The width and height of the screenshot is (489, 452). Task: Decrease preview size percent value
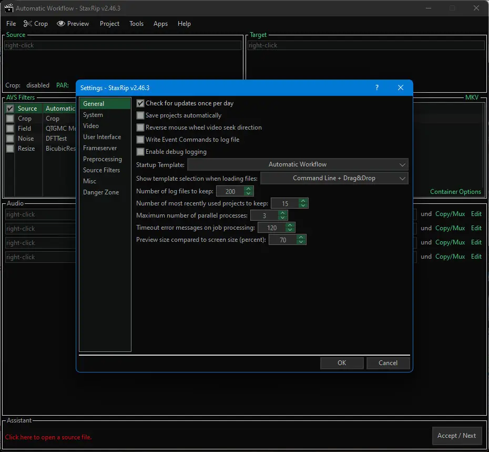click(301, 242)
